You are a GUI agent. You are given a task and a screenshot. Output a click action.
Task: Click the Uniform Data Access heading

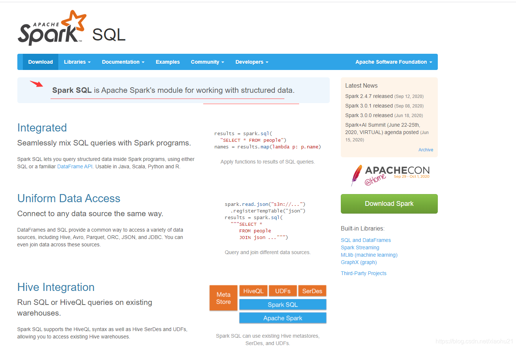pyautogui.click(x=69, y=198)
